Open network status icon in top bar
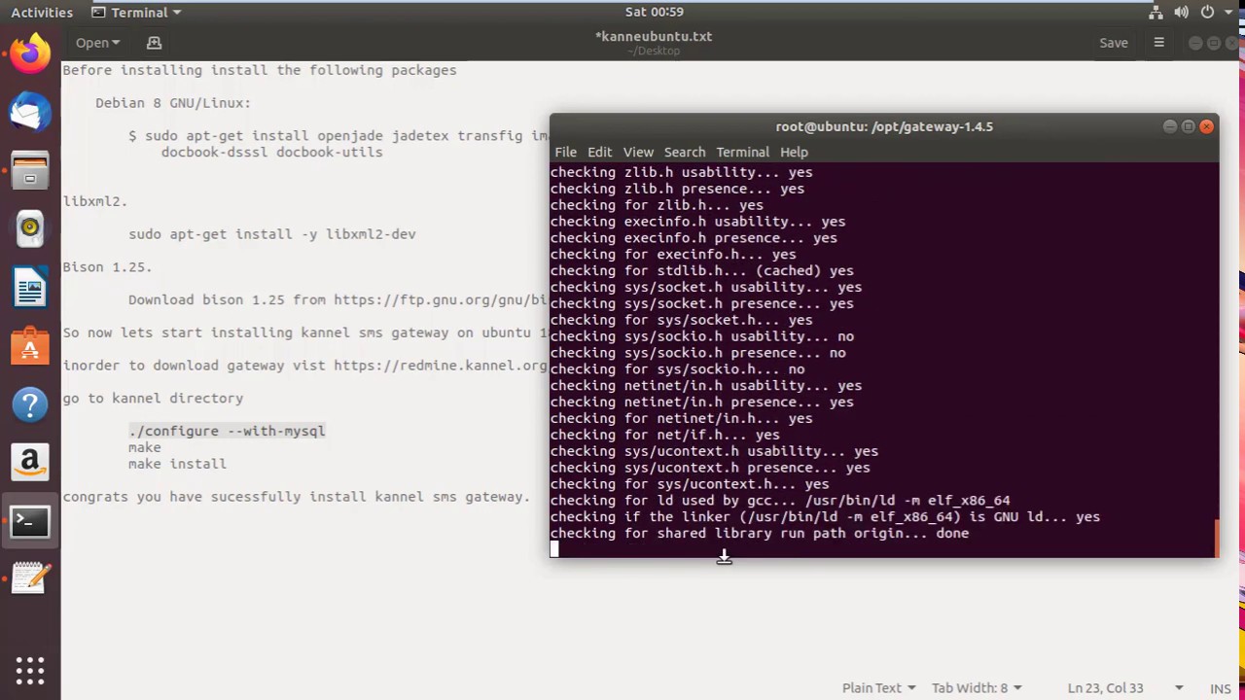 click(x=1156, y=12)
